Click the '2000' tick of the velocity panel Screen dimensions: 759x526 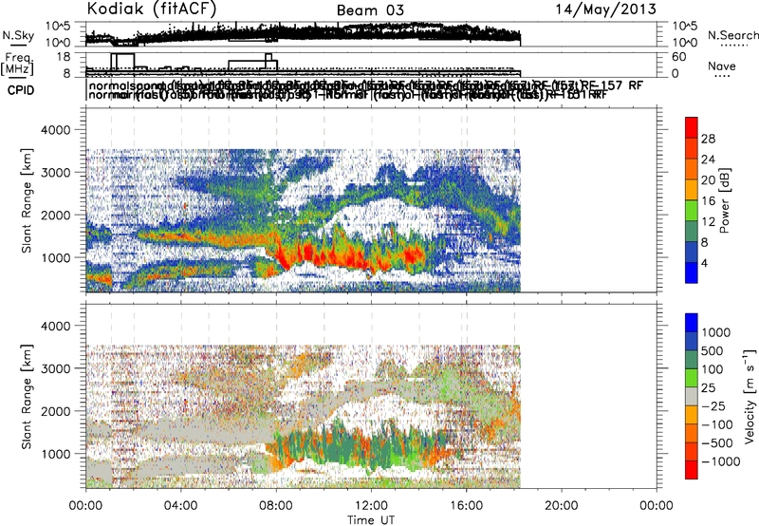(58, 411)
